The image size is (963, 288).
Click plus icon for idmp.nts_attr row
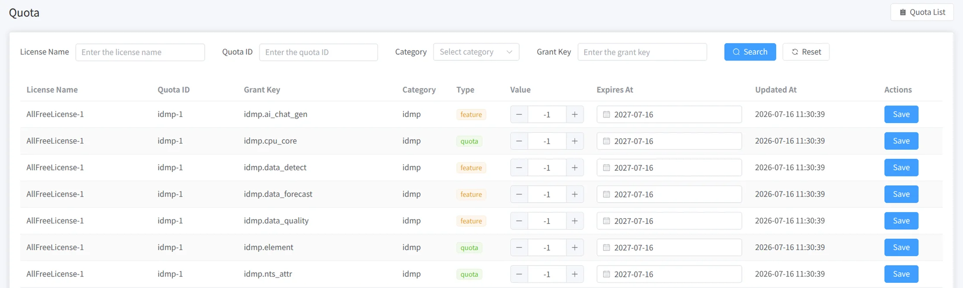click(x=575, y=274)
